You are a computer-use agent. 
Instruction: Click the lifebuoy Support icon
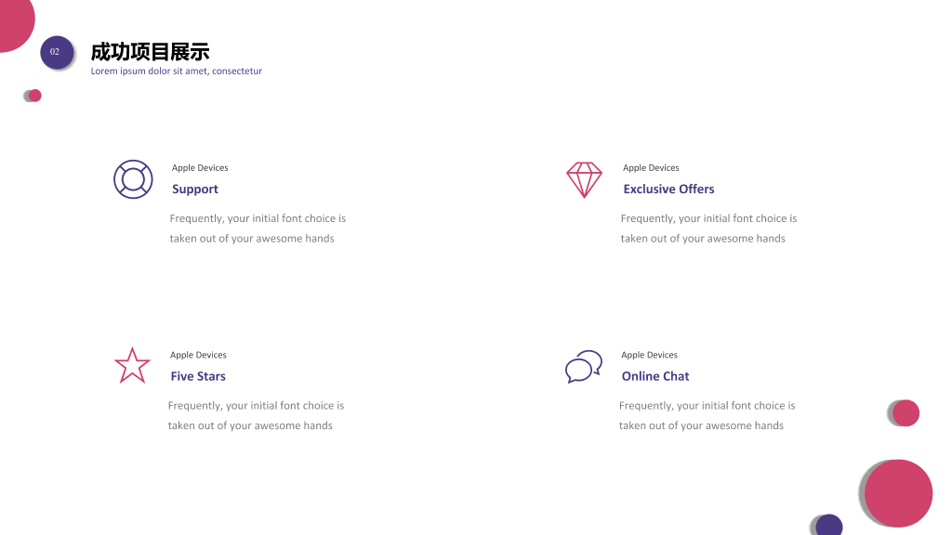click(133, 179)
